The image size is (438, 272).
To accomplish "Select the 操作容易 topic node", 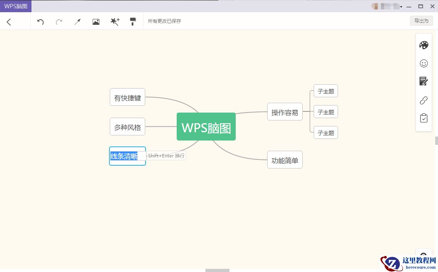I will (x=285, y=112).
